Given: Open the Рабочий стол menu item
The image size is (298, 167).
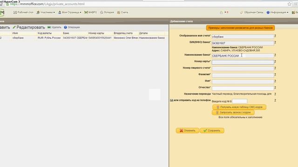Looking at the screenshot, I should pos(23,13).
